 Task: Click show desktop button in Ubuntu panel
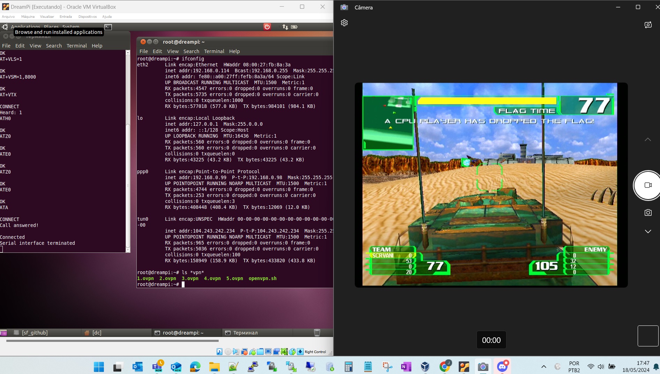click(x=3, y=333)
